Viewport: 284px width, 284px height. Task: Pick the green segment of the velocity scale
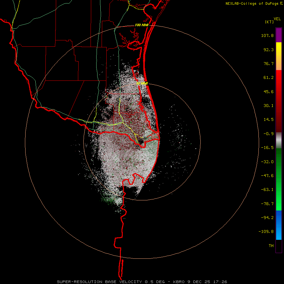[279, 179]
